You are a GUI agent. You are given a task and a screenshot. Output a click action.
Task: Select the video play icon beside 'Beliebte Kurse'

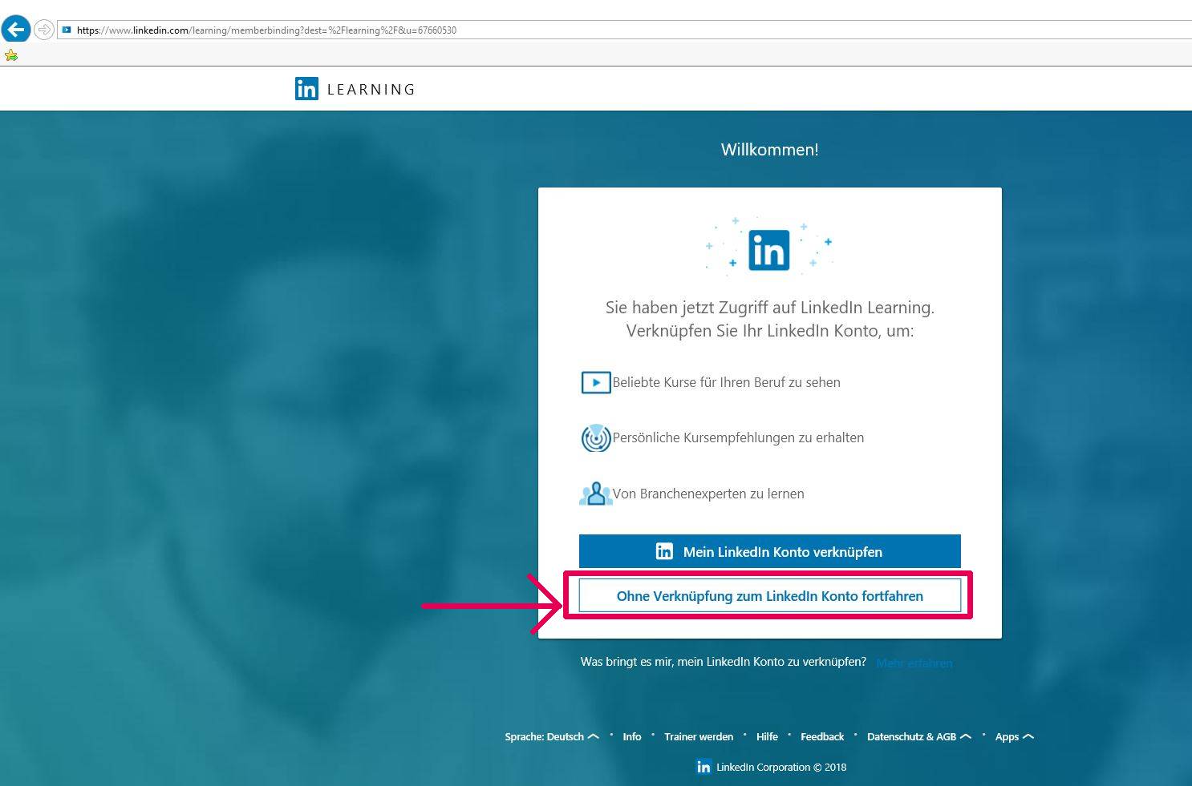pos(595,382)
